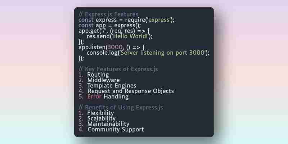Screen dimensions: 288x144
Task: Click the 'const app = express();' line
Action: pyautogui.click(x=110, y=25)
